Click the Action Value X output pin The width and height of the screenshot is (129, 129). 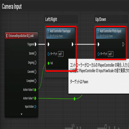[35, 90]
